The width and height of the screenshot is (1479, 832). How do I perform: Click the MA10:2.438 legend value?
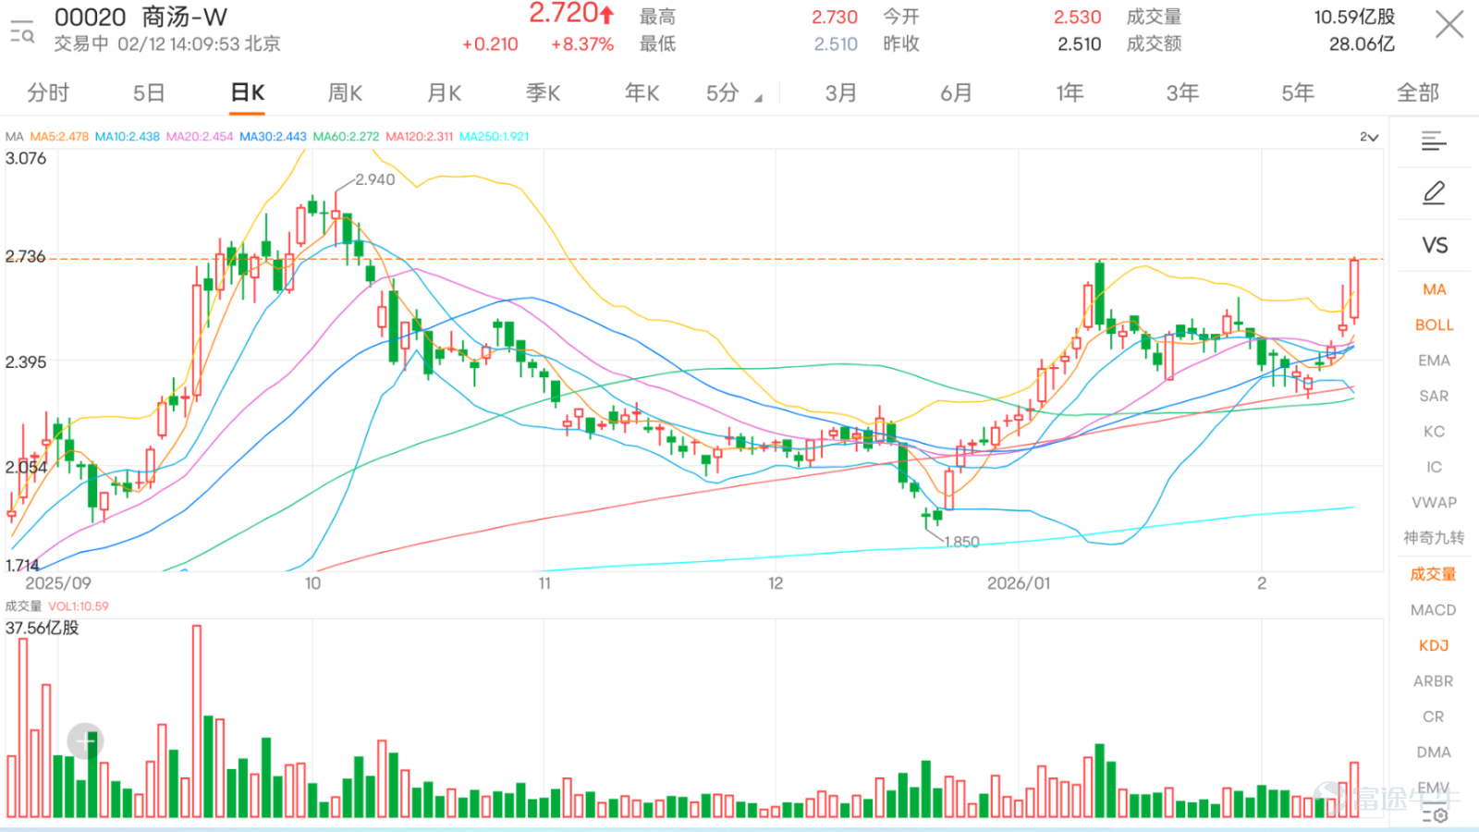coord(128,137)
